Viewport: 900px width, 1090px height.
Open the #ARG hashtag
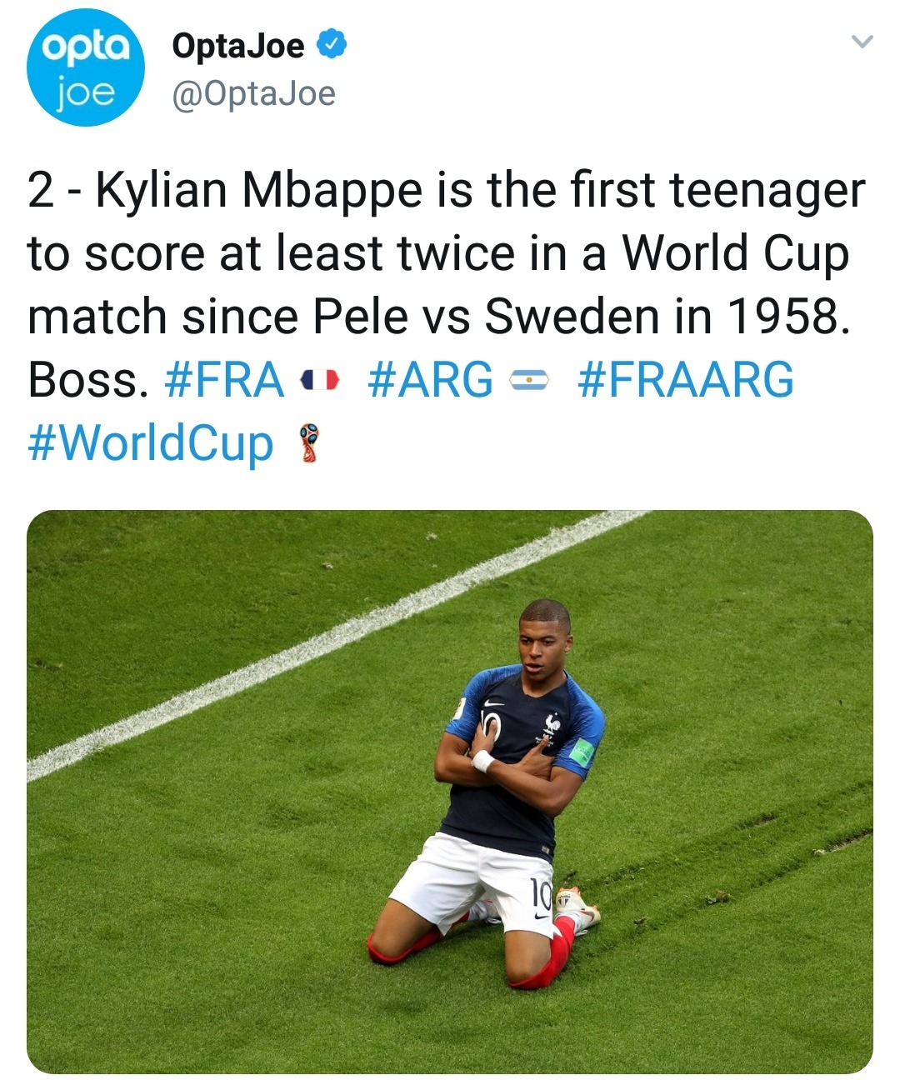pos(430,381)
